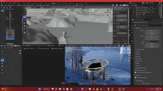
Task: Toggle visibility of Berg 2 Wide Variation 2
Action: (159, 11)
